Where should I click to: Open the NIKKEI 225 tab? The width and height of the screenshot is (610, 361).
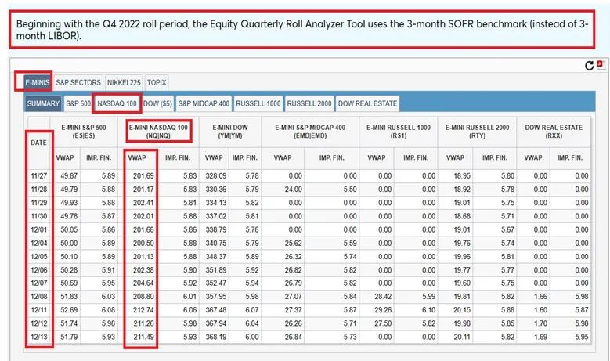[123, 81]
